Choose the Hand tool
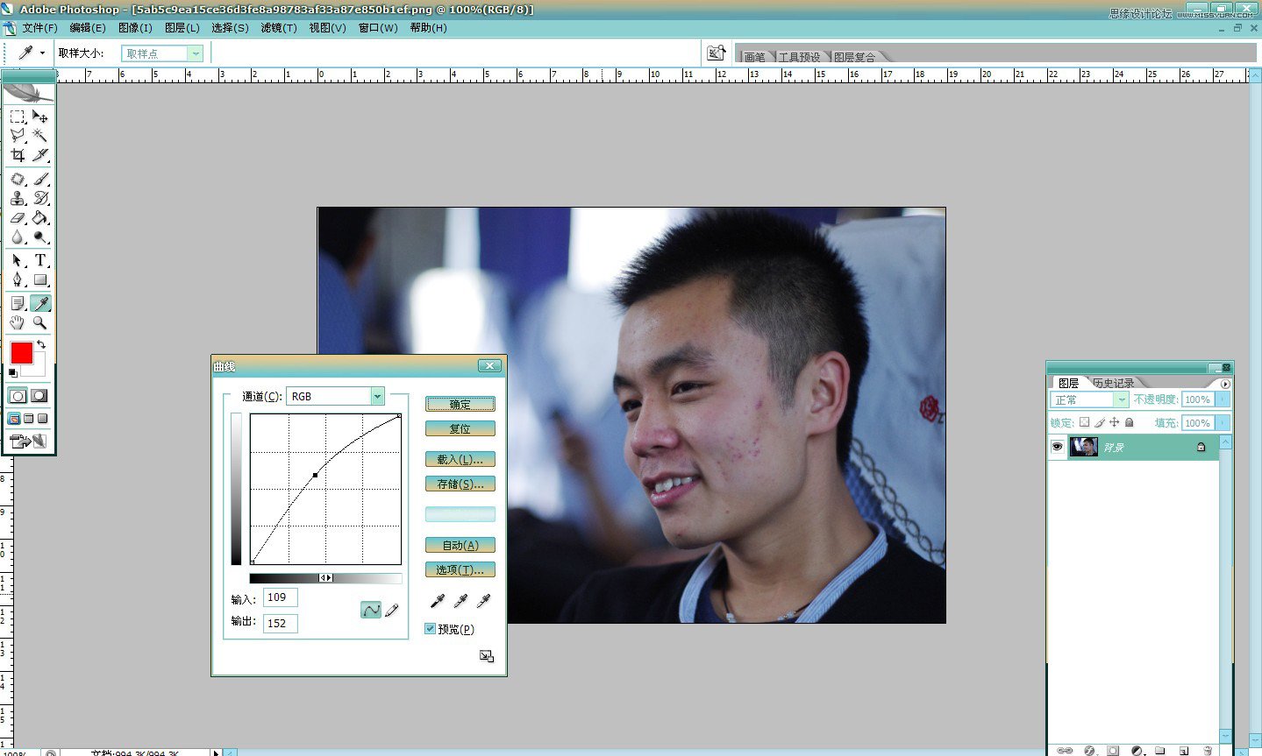The height and width of the screenshot is (756, 1262). click(18, 322)
